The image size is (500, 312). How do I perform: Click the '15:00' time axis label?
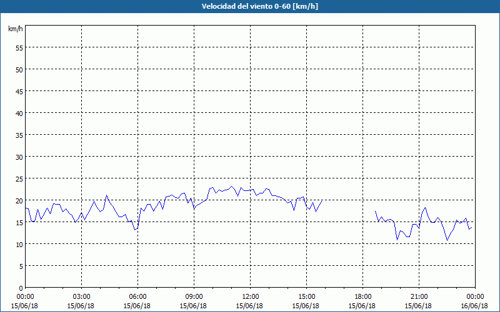click(306, 297)
